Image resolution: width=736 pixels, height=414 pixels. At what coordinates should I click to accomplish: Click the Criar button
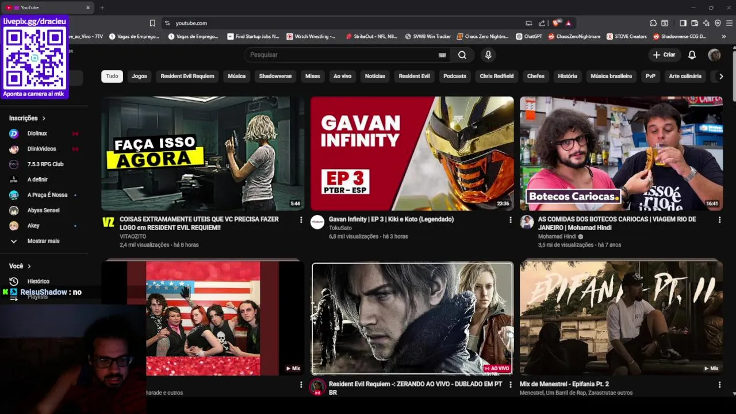pyautogui.click(x=664, y=55)
